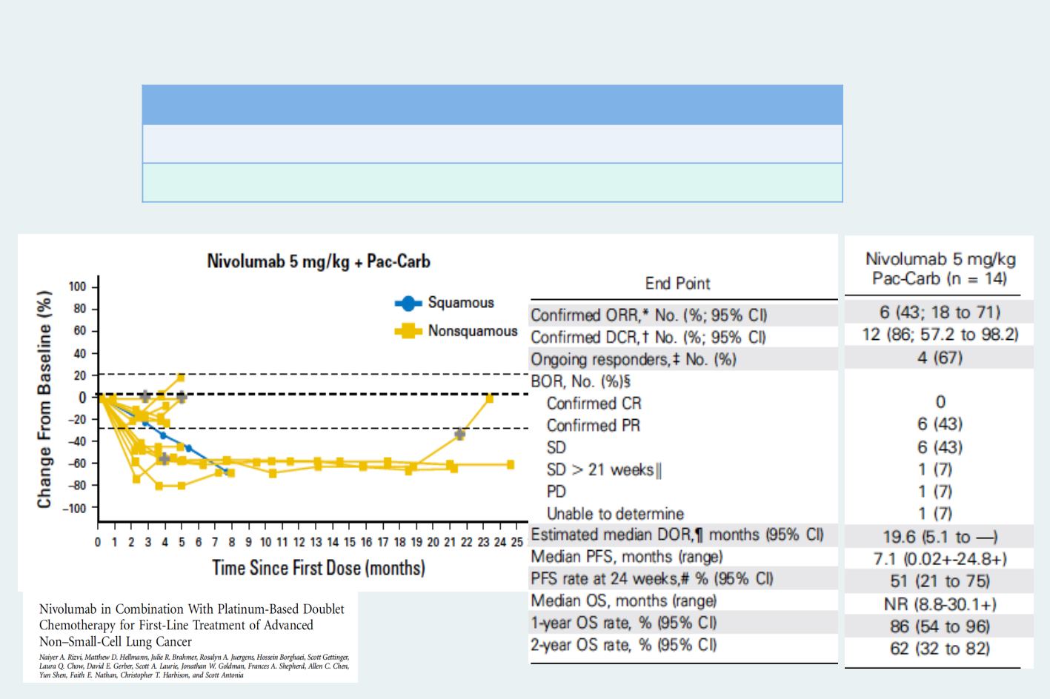Click the value '7.1 (0.02+-24.8+)'
Image resolution: width=1050 pixels, height=699 pixels.
click(940, 559)
